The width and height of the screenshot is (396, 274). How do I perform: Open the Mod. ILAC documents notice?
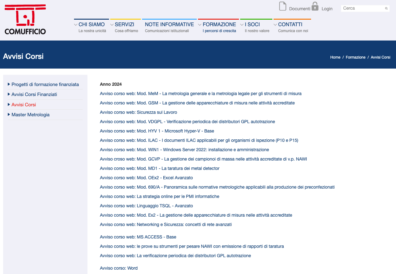(199, 140)
